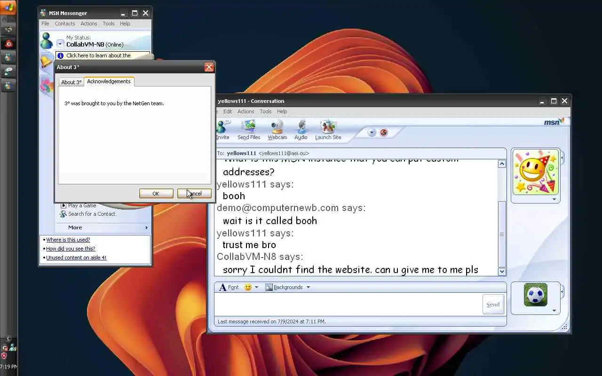602x376 pixels.
Task: Open my soccer ball picture dropdown arrow
Action: [x=554, y=310]
